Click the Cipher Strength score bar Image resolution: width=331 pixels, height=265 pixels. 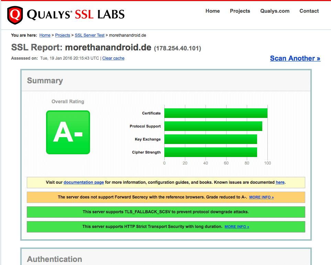[211, 152]
